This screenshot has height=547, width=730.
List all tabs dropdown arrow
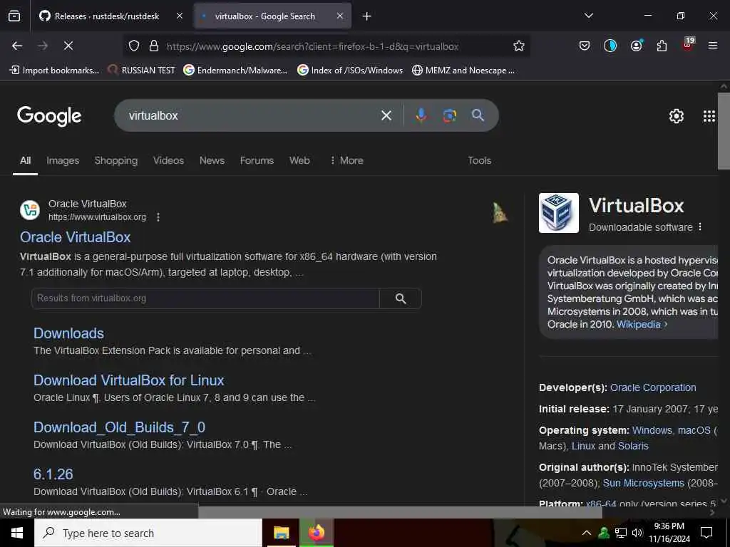(588, 16)
